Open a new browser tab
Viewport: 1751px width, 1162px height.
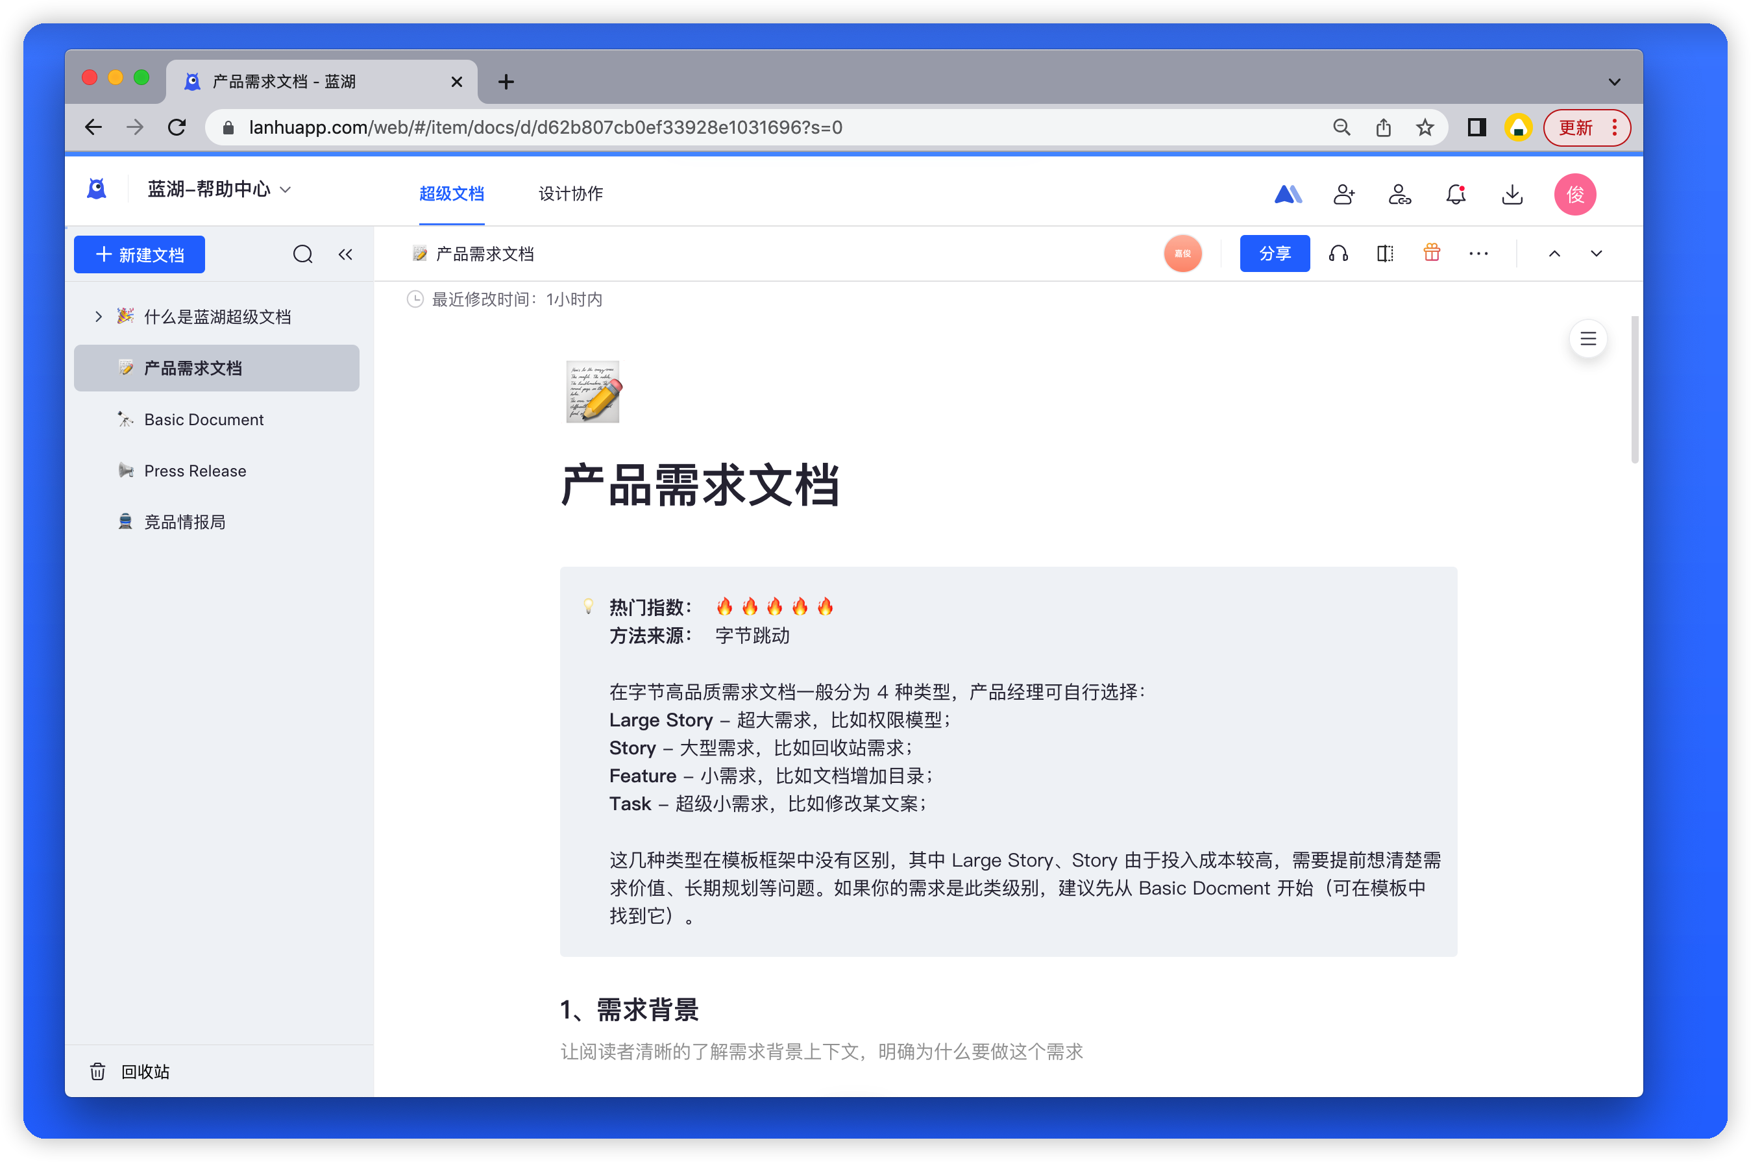[x=506, y=82]
